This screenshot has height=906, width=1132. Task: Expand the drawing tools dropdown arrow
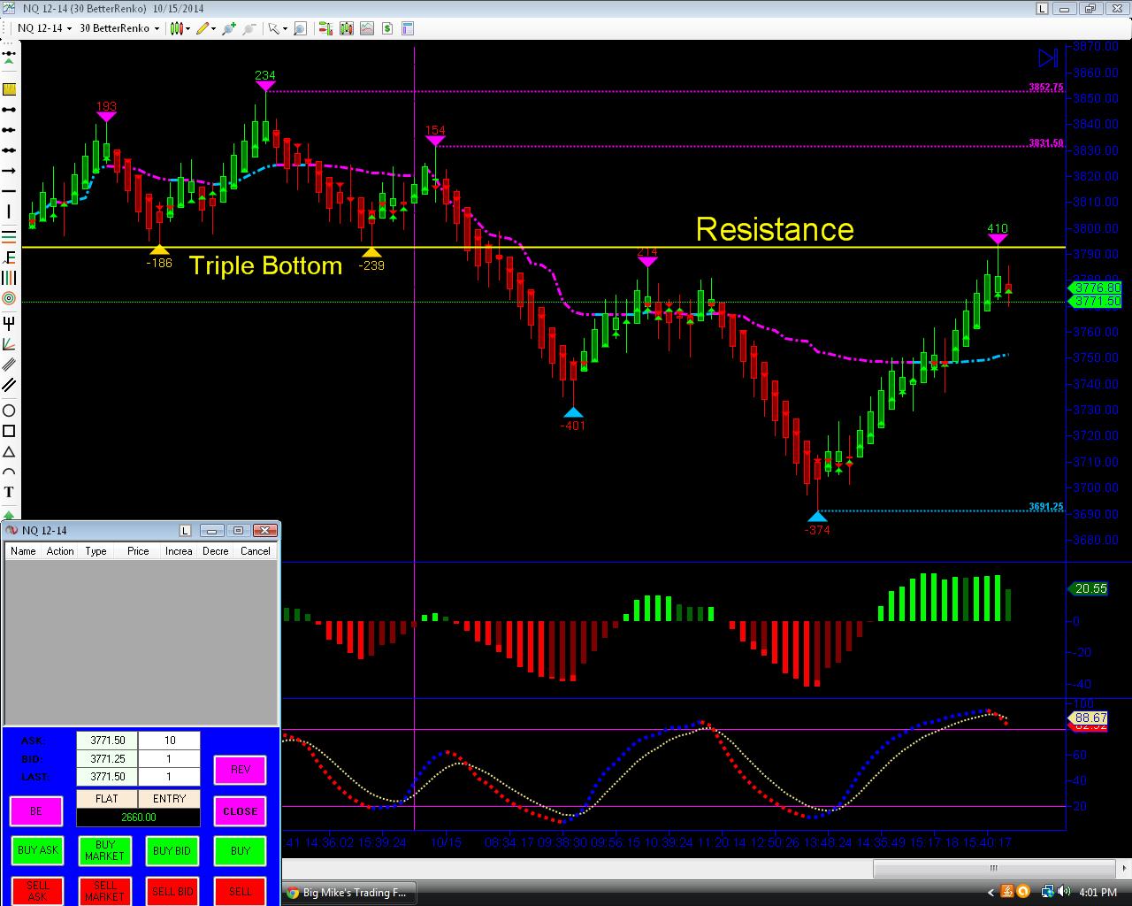(x=214, y=28)
